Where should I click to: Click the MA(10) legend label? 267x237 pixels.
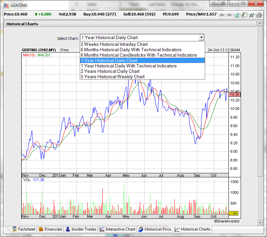(x=29, y=55)
